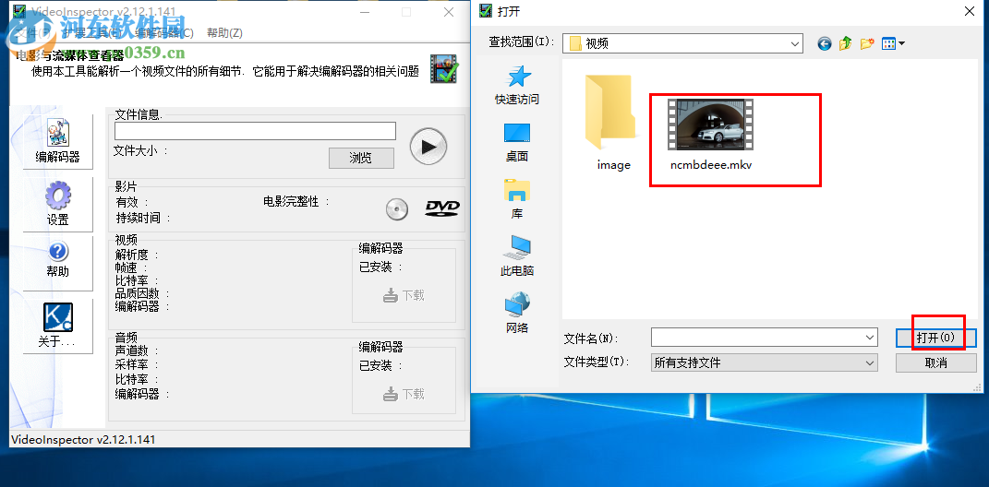Create a new folder in dialog
The image size is (989, 487).
tap(867, 43)
